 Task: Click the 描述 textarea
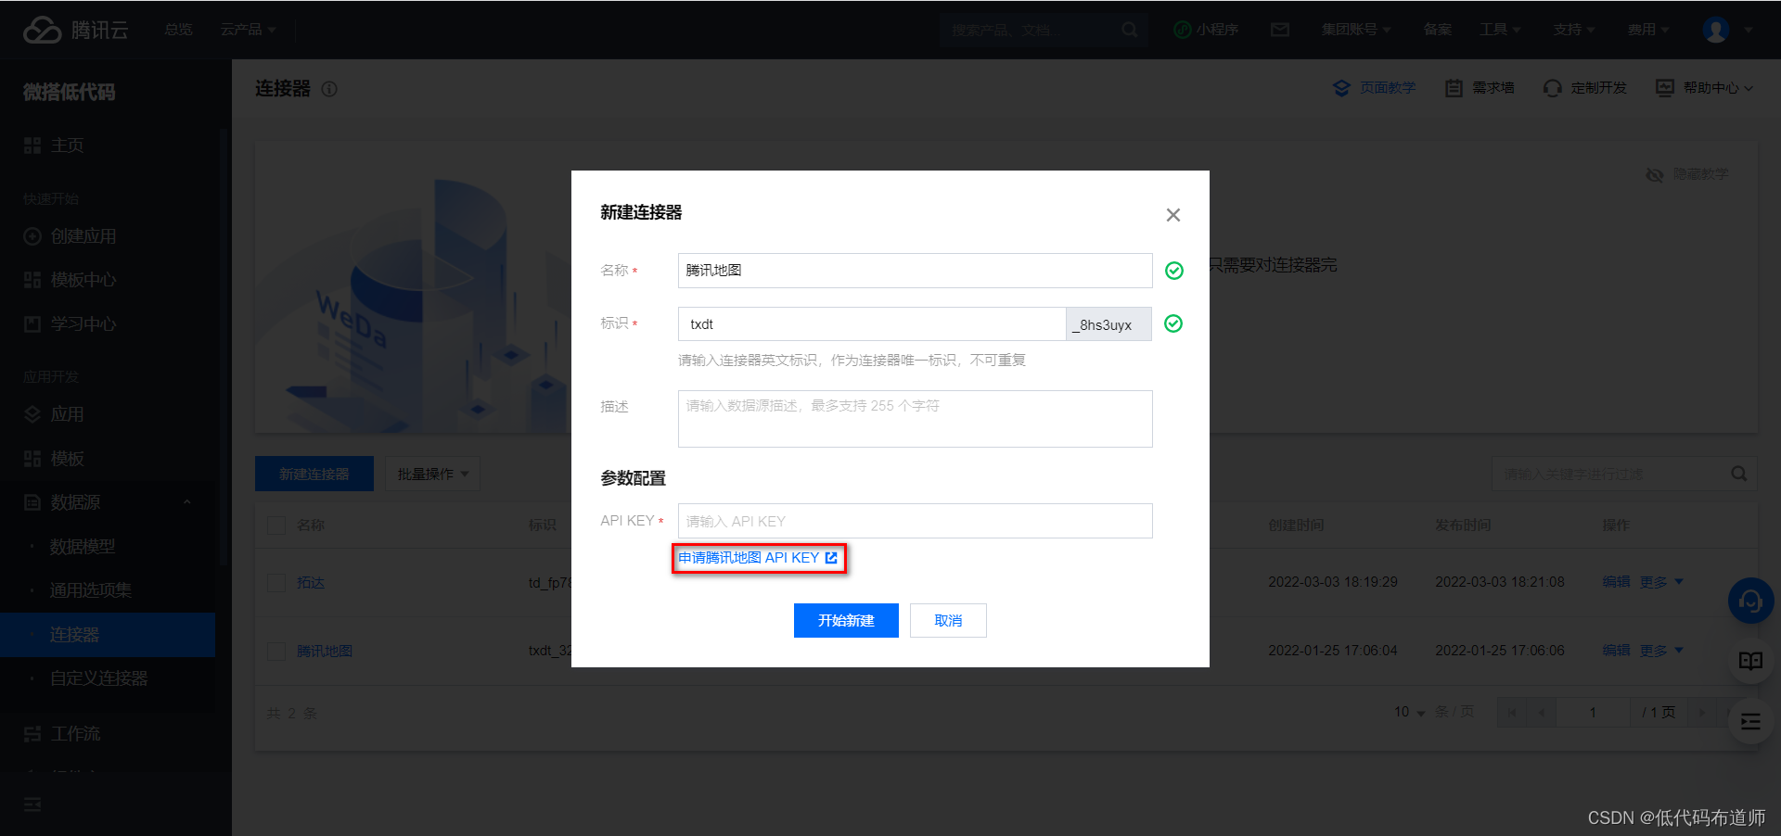point(916,419)
